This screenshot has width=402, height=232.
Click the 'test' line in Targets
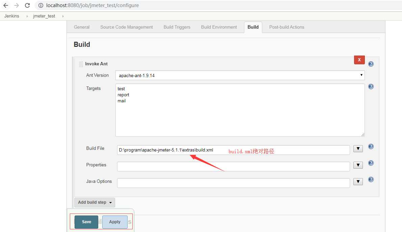[x=121, y=89]
